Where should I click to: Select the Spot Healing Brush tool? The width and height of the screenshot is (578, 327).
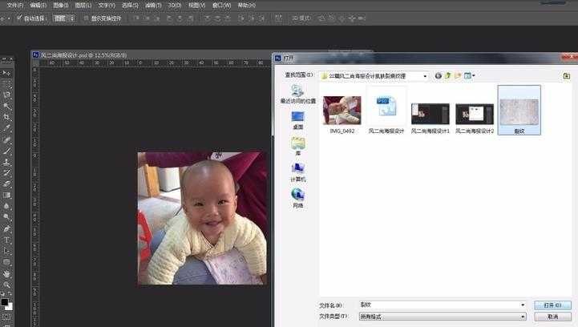tap(6, 139)
